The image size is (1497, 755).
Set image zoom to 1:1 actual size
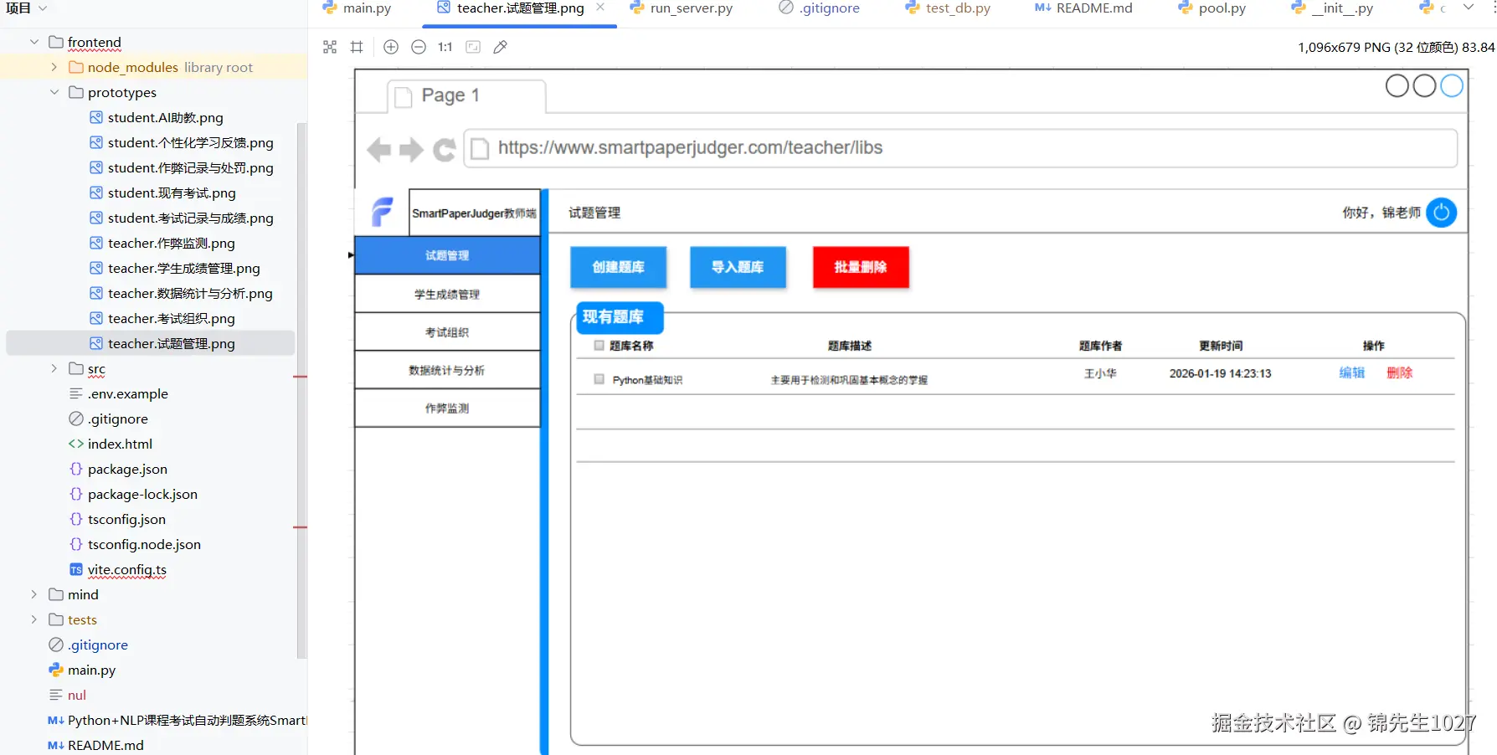pyautogui.click(x=445, y=47)
